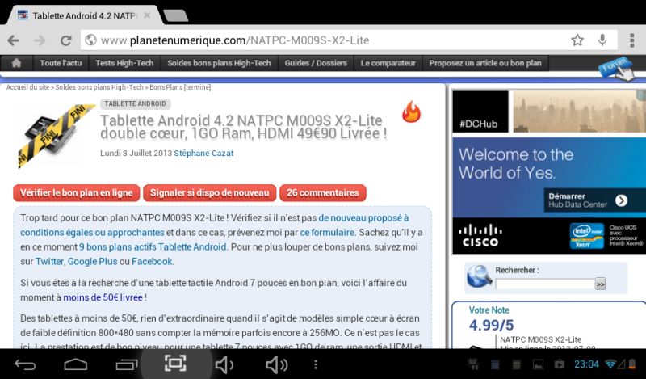Viewport: 646px width, 379px height.
Task: Open 9 bons plans actifs Tablette Android
Action: (x=153, y=247)
